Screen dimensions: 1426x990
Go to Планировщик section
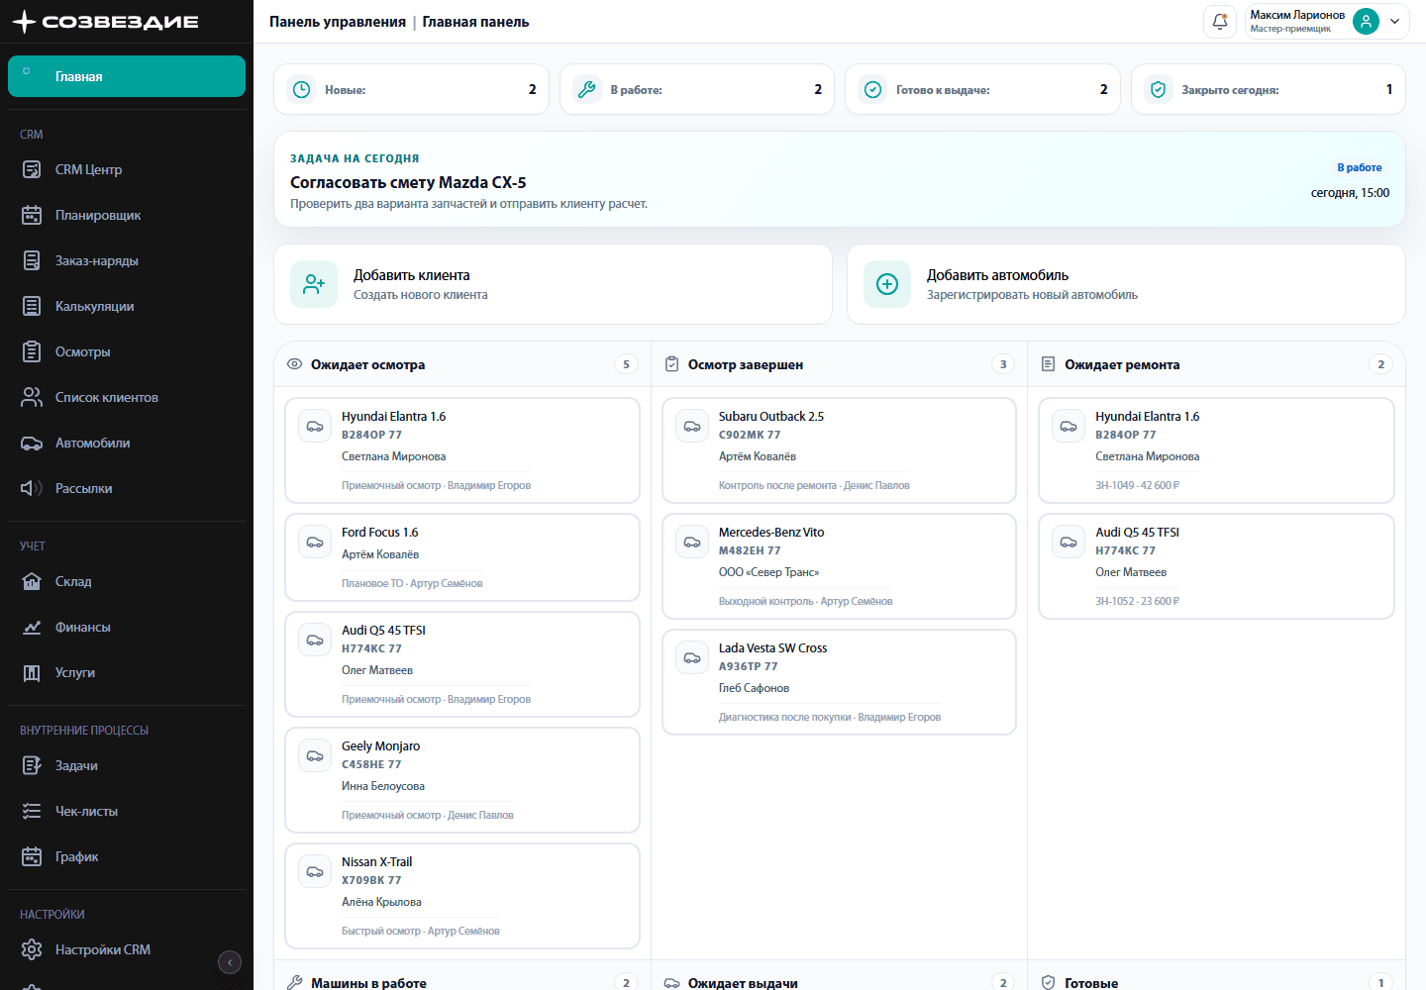coord(127,215)
